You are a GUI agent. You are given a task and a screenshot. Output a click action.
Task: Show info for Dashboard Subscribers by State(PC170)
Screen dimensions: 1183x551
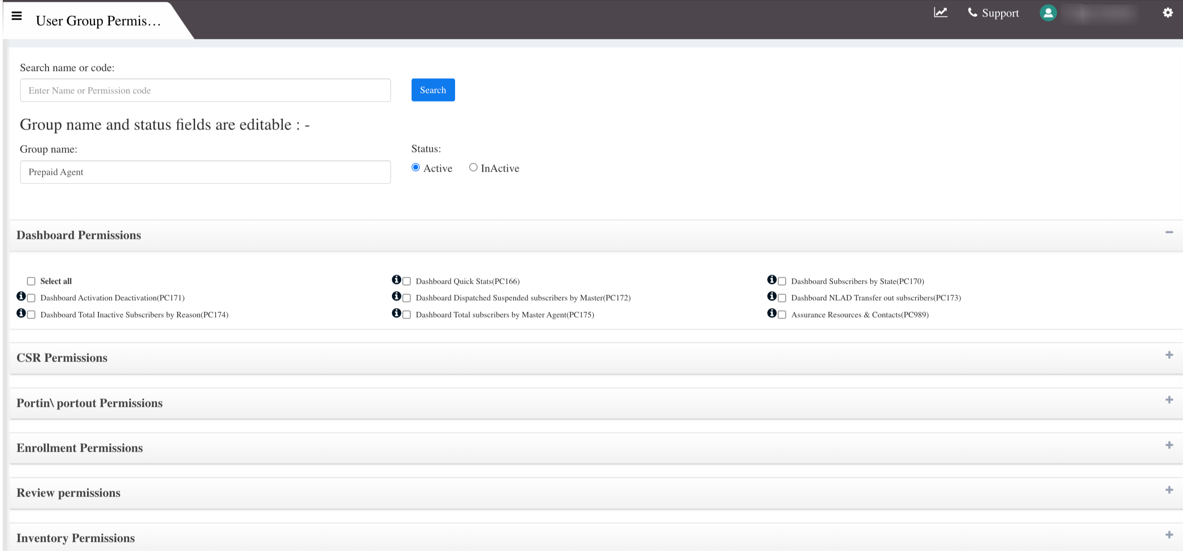tap(772, 280)
